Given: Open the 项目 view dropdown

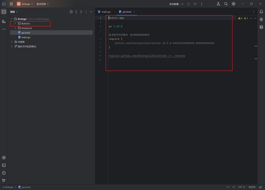Looking at the screenshot, I should coord(14,12).
